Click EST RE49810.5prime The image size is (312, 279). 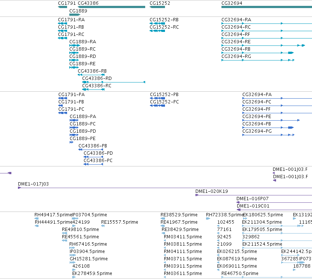pyautogui.click(x=80, y=230)
